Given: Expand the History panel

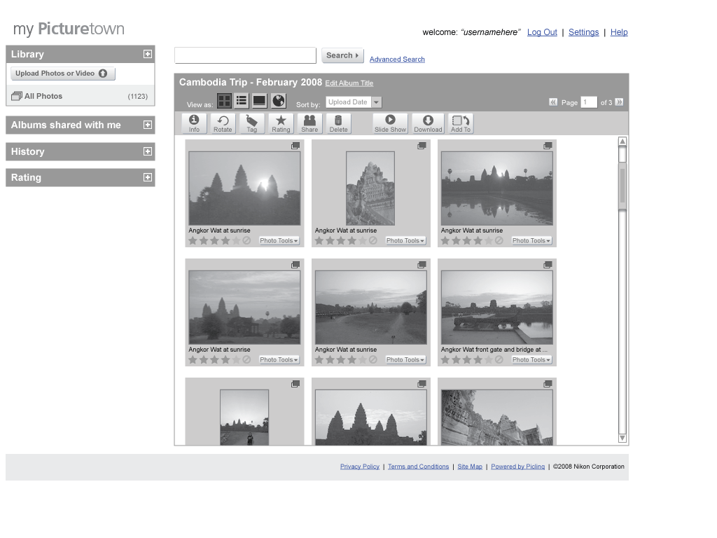Looking at the screenshot, I should (148, 151).
